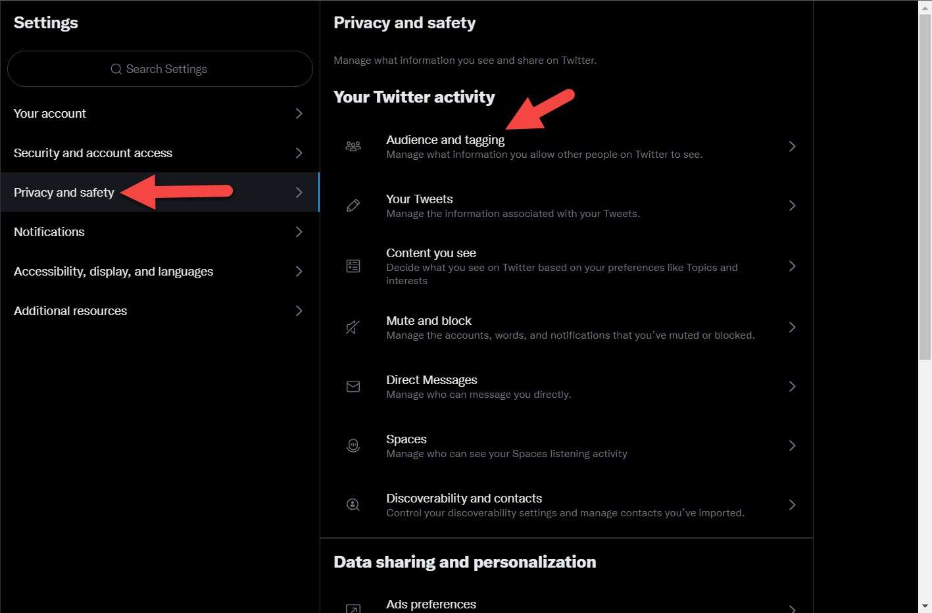This screenshot has height=613, width=932.
Task: Expand the Notifications chevron arrow
Action: (x=299, y=232)
